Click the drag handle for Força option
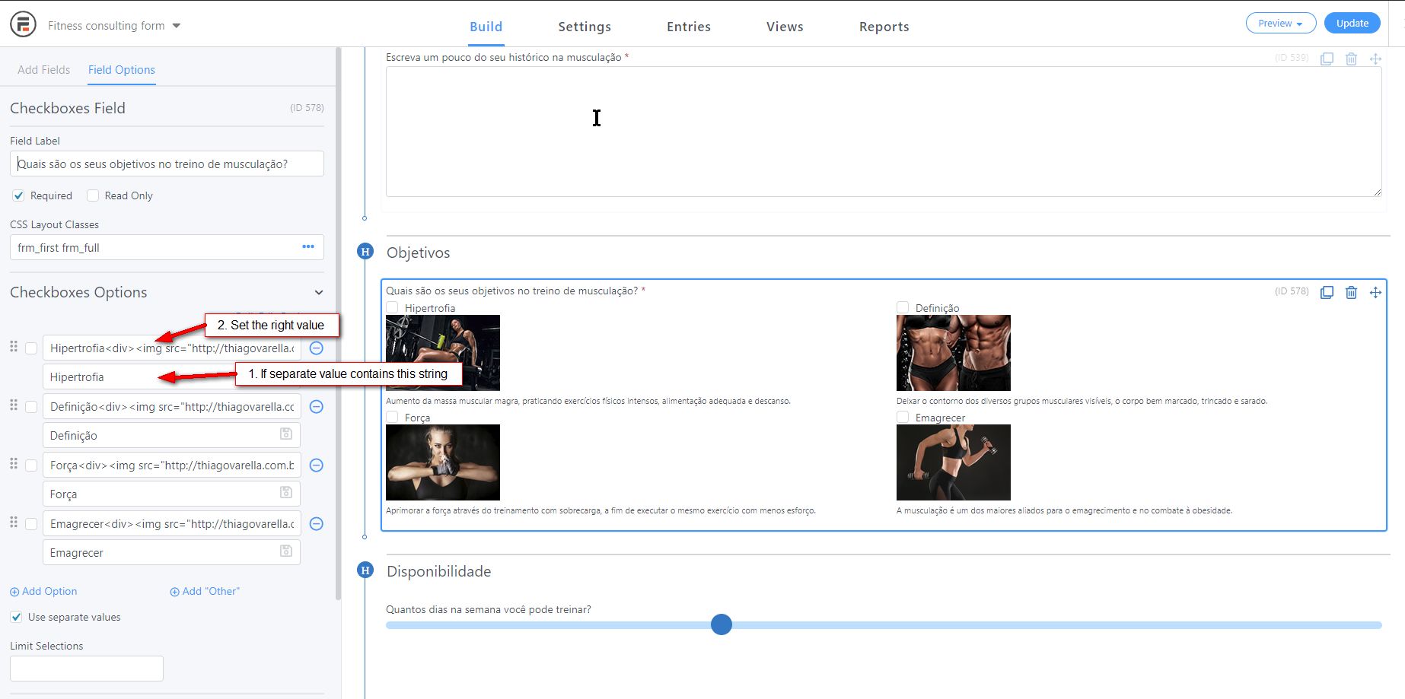The image size is (1405, 699). point(14,463)
